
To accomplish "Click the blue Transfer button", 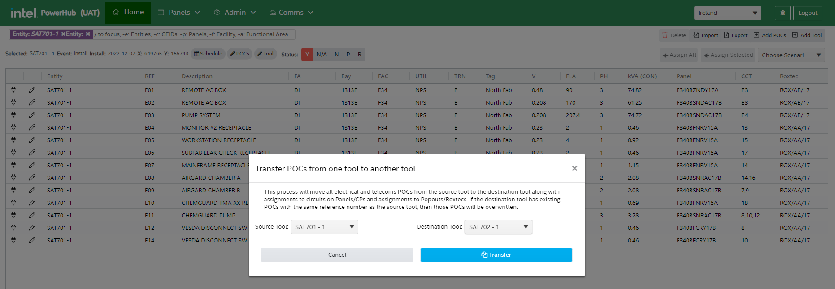I will pos(496,255).
